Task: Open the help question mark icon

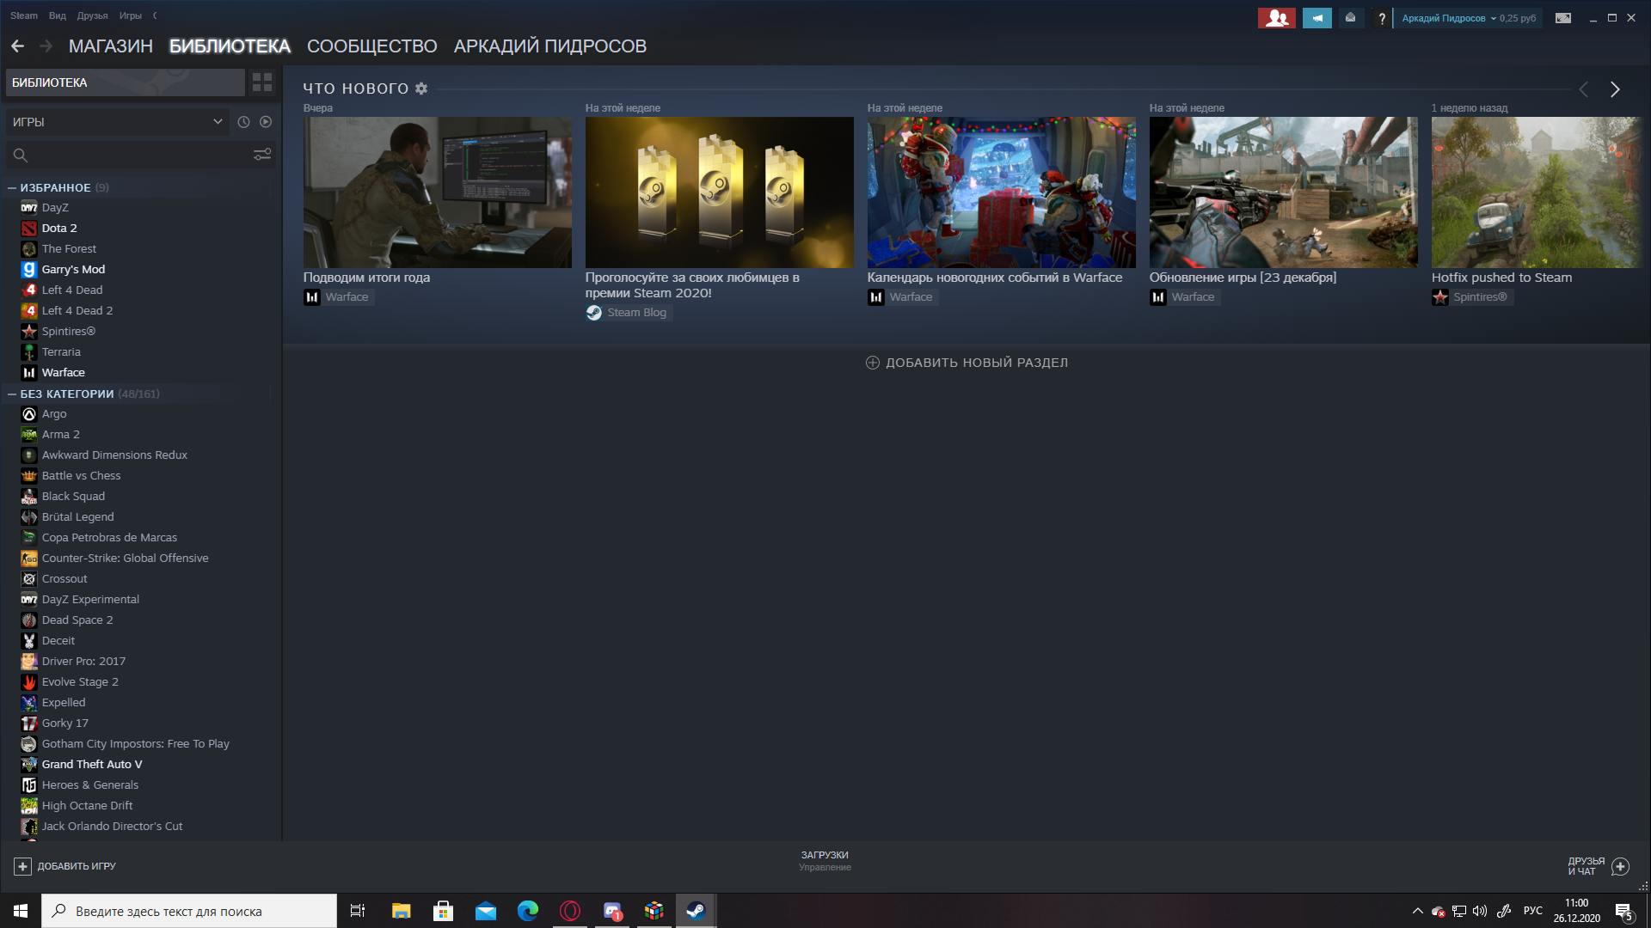Action: 1382,18
